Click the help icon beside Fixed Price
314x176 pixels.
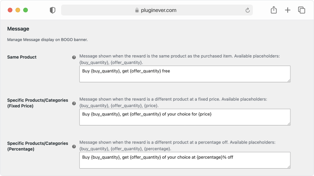pyautogui.click(x=74, y=103)
